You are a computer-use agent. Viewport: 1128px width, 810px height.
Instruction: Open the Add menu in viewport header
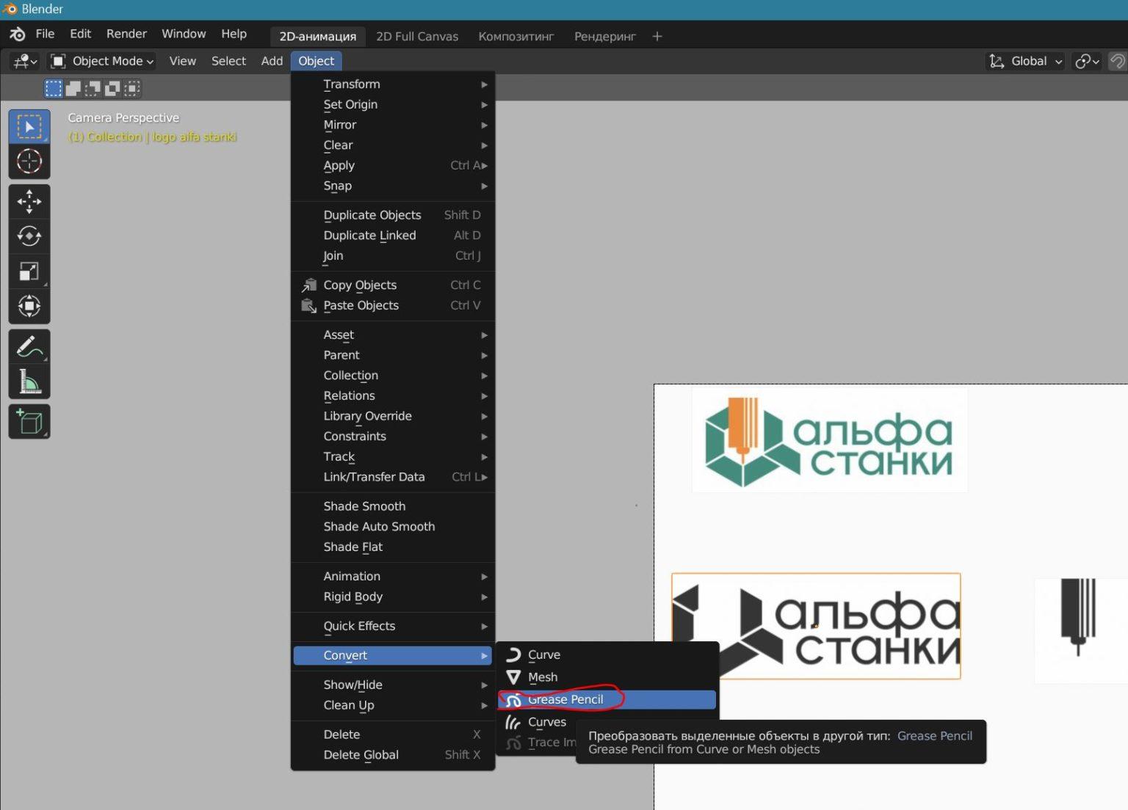pyautogui.click(x=272, y=61)
